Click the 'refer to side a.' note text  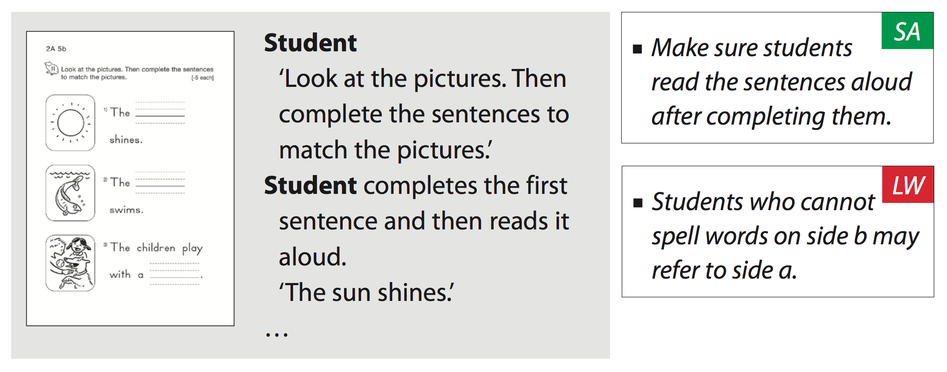(x=724, y=270)
